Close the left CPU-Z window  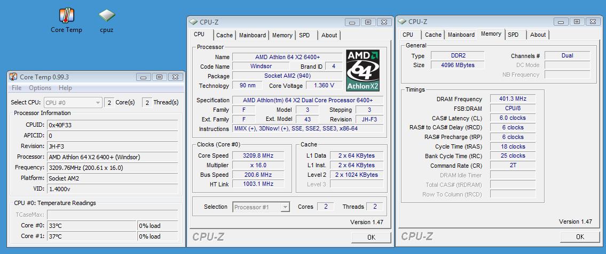click(384, 22)
